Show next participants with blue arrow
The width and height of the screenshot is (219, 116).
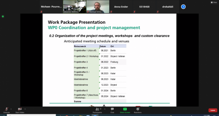click(183, 7)
